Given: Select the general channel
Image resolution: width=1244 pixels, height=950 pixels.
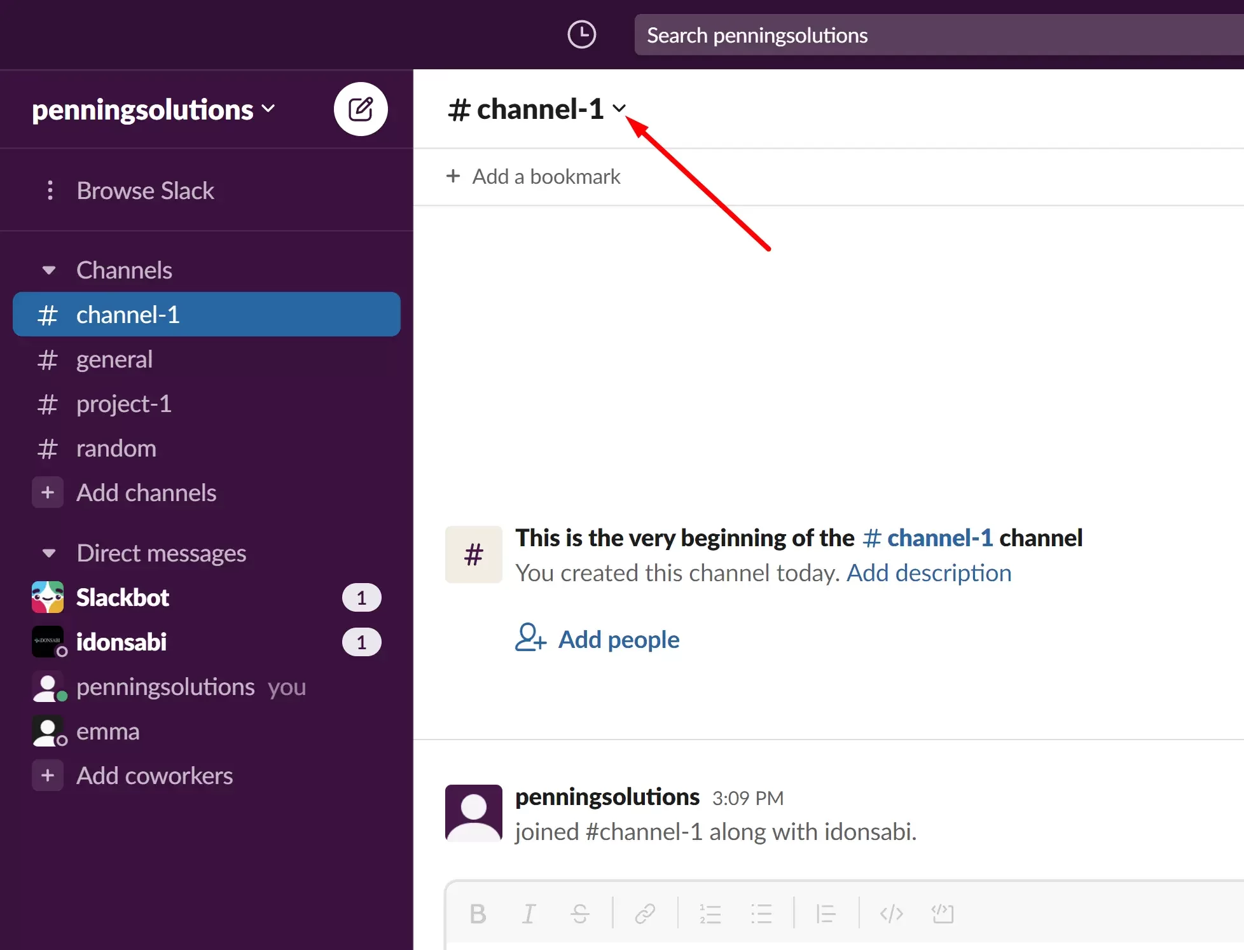Looking at the screenshot, I should point(114,358).
